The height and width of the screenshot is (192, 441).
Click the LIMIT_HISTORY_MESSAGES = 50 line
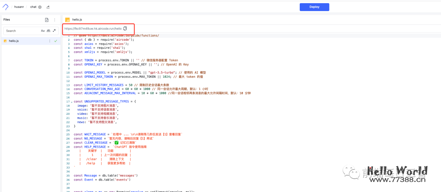(121, 85)
